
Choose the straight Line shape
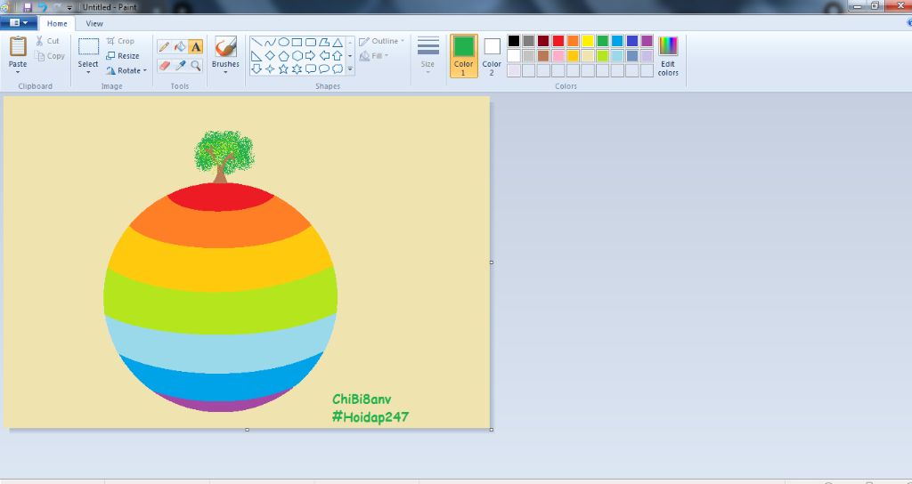click(256, 43)
